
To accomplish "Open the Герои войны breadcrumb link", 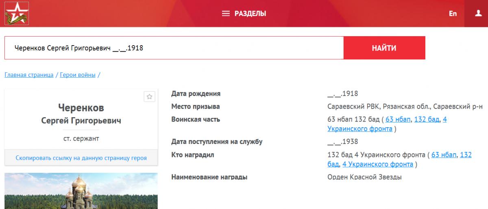I will [x=78, y=75].
